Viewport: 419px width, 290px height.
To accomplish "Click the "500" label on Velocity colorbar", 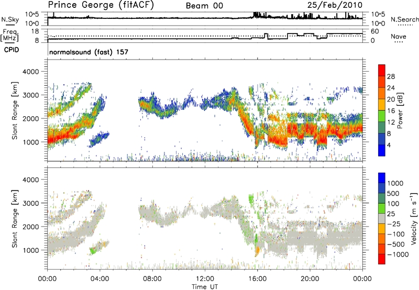I will click(393, 194).
